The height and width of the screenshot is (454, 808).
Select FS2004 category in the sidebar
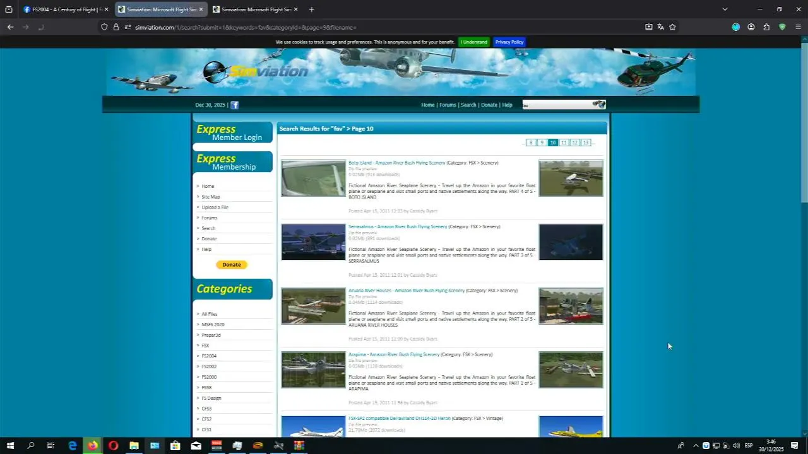(x=209, y=356)
